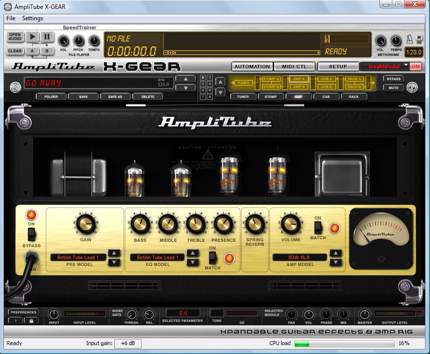
Task: Click the OPEN AUDIO button
Action: point(15,37)
